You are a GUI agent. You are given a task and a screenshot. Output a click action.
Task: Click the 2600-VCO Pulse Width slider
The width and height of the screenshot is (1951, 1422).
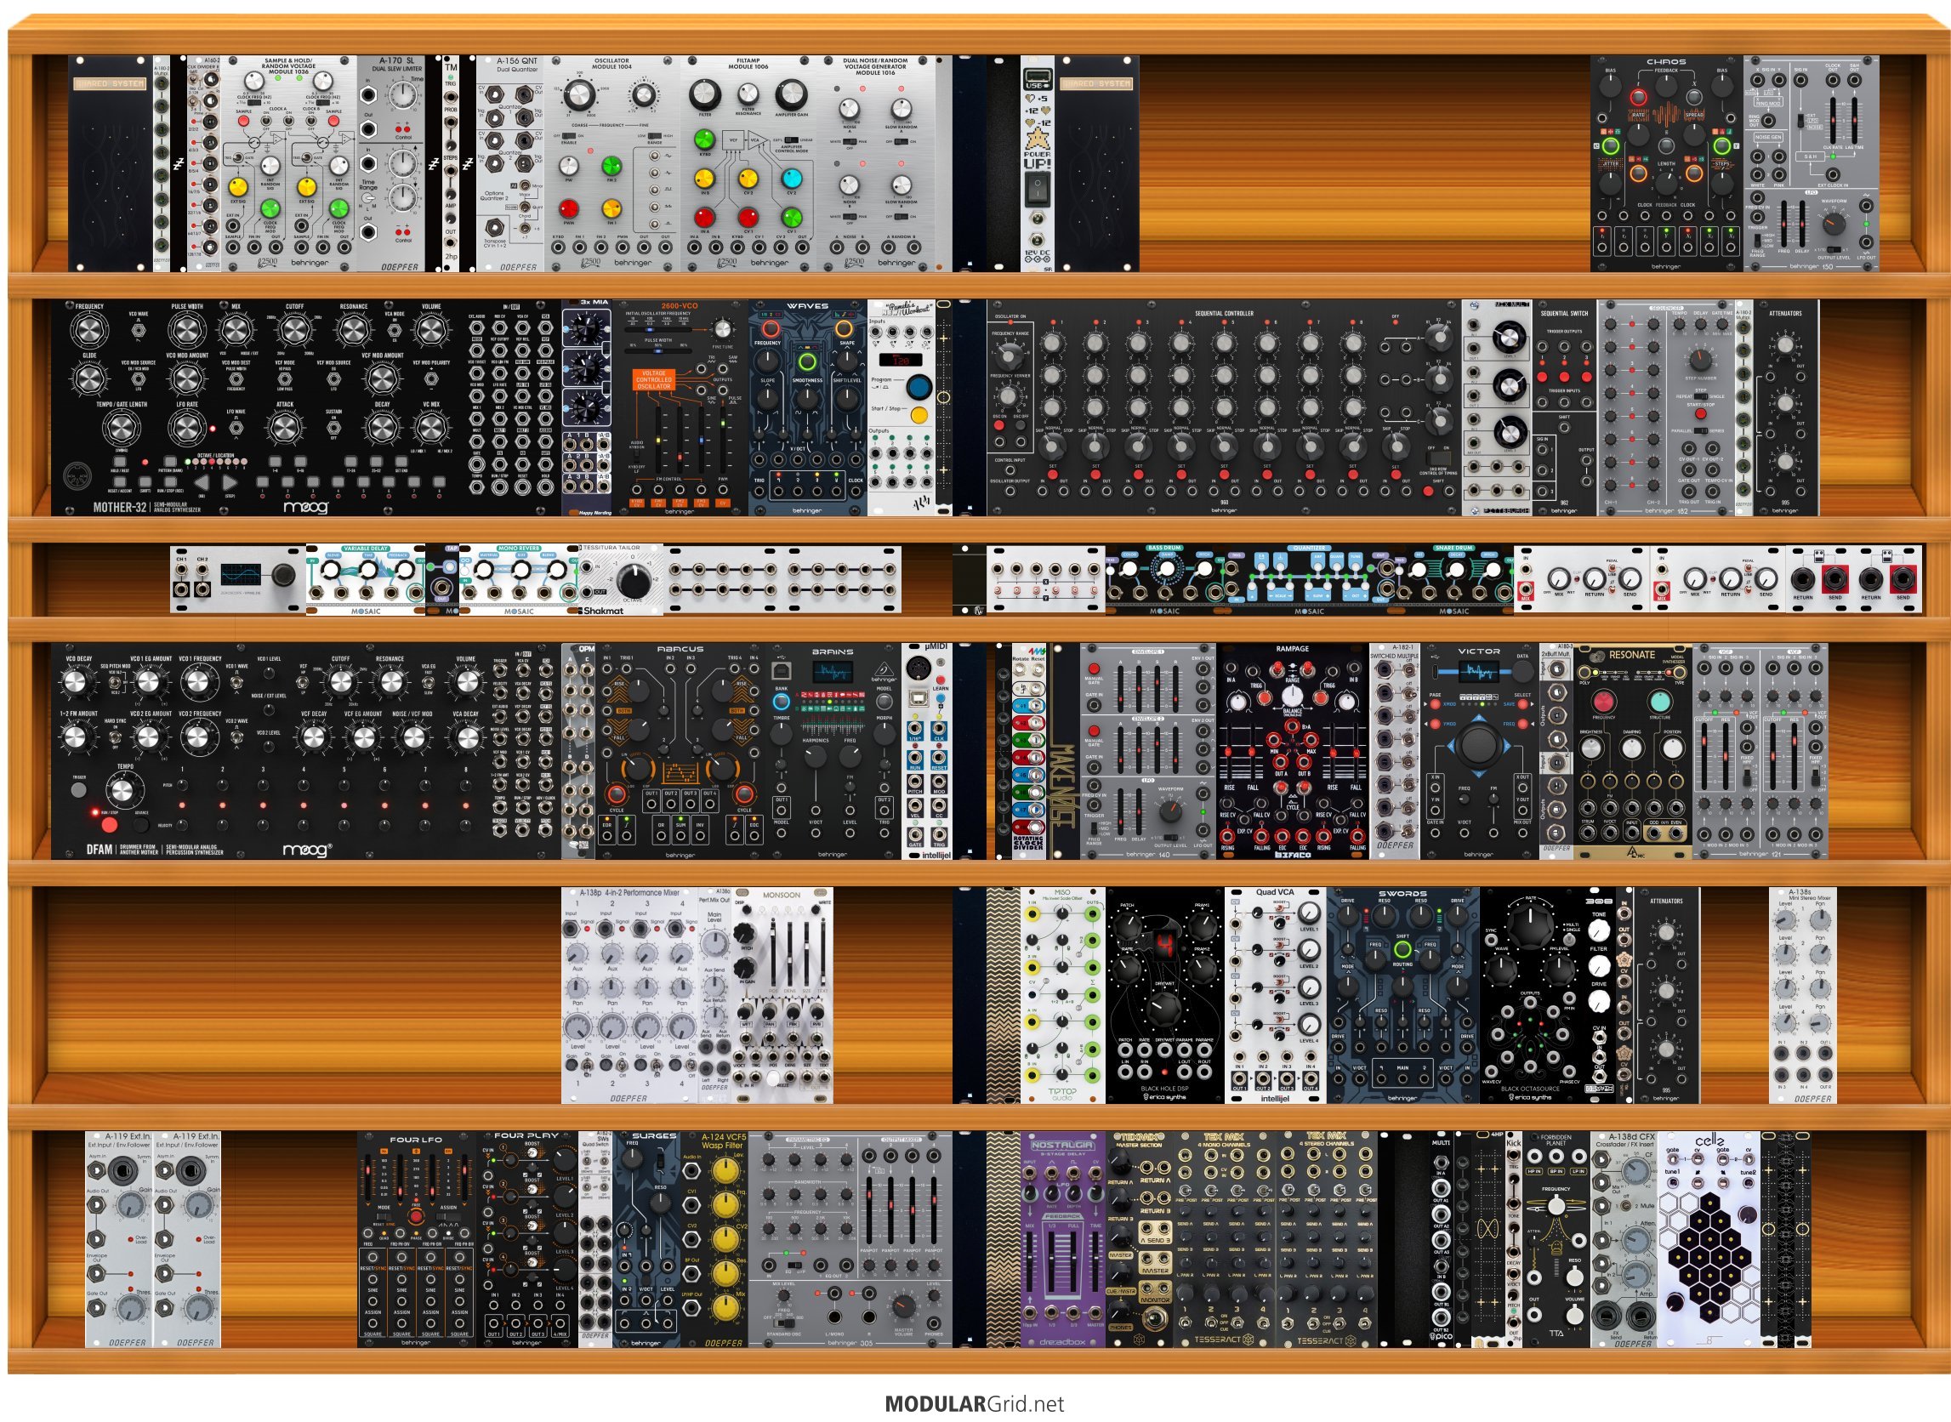[x=658, y=350]
